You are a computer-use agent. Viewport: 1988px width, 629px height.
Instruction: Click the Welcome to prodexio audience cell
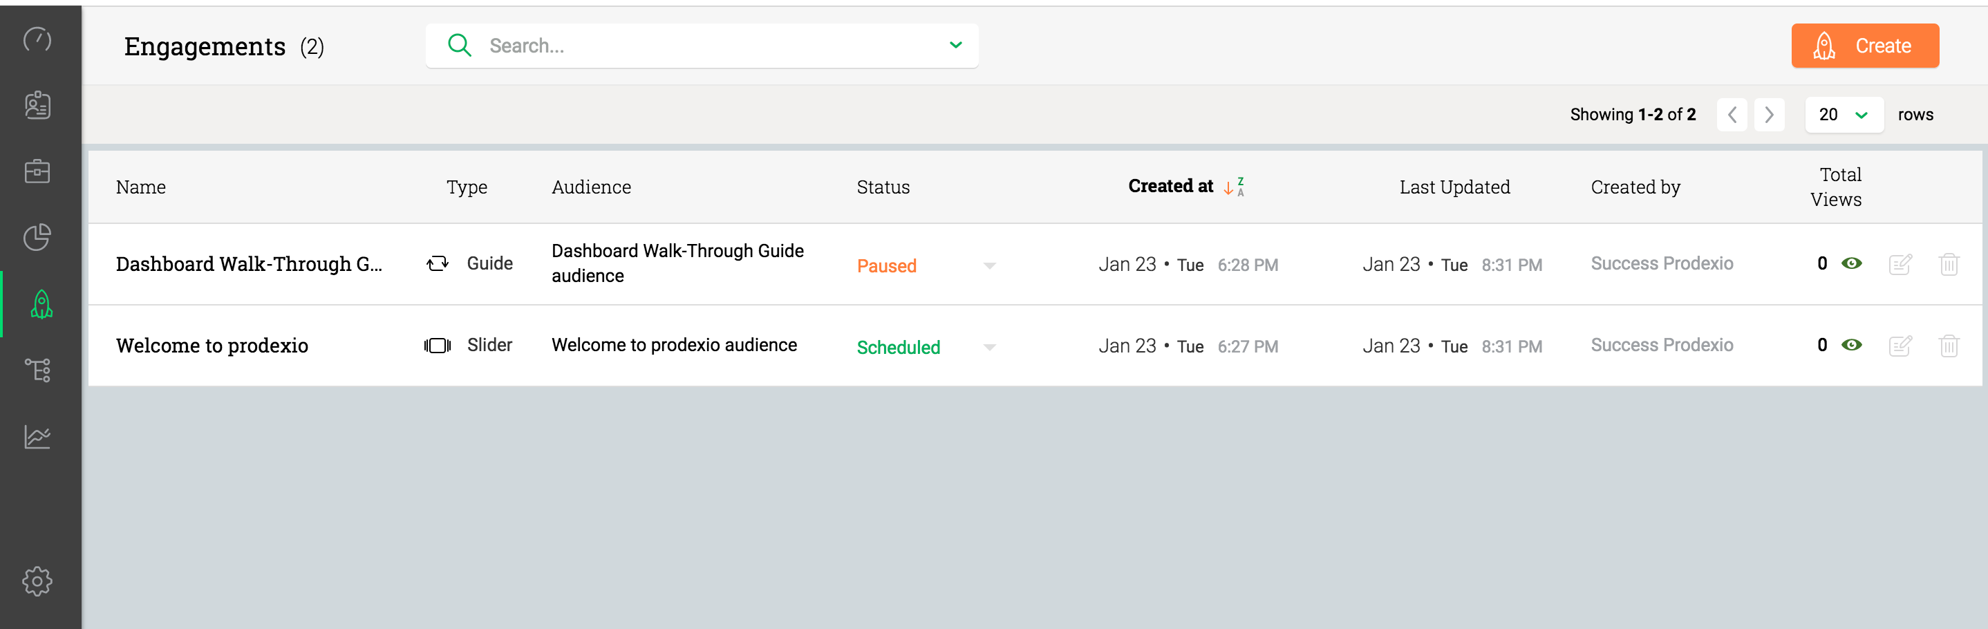674,344
